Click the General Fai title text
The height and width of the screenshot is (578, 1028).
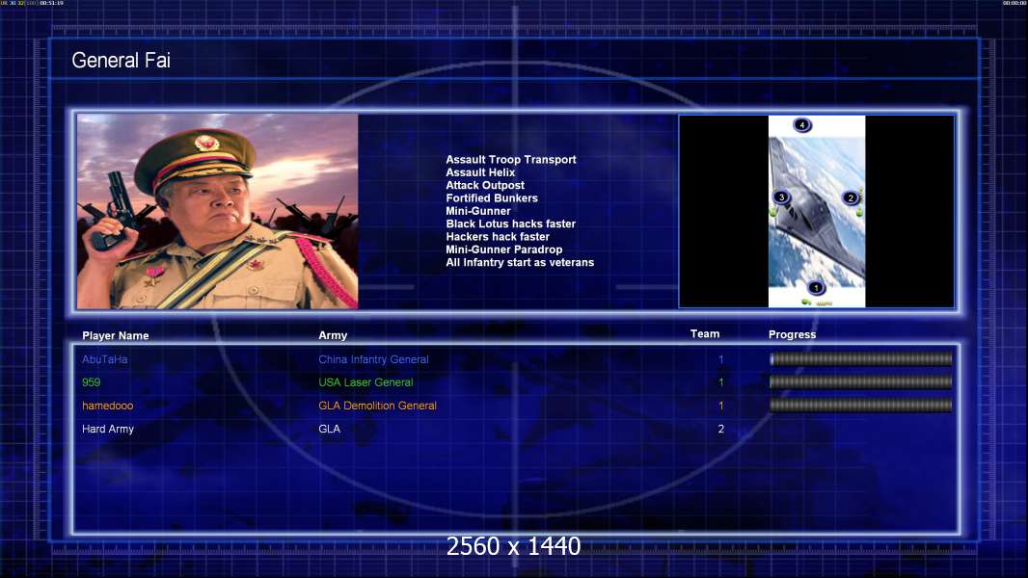122,61
